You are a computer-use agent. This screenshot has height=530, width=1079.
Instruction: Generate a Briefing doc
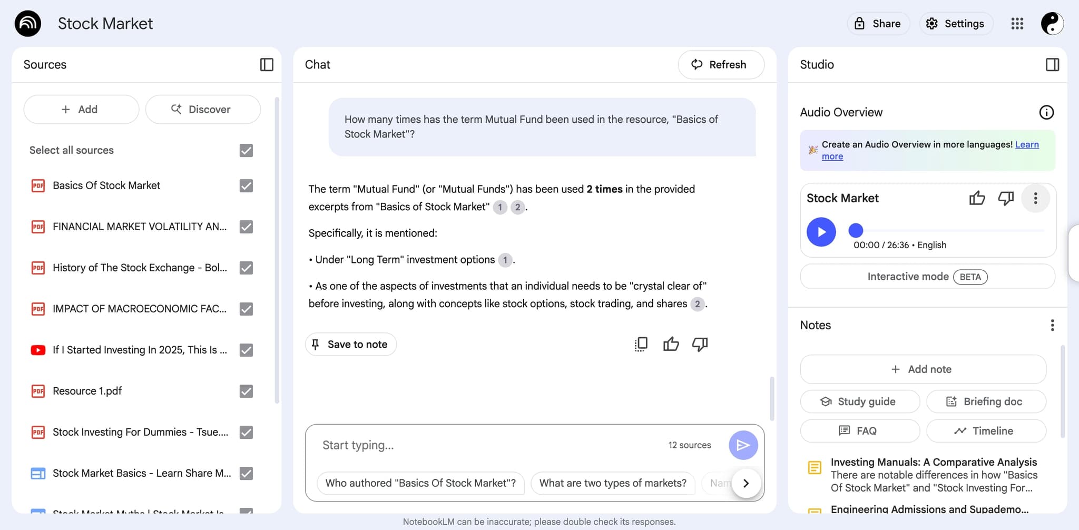point(986,401)
